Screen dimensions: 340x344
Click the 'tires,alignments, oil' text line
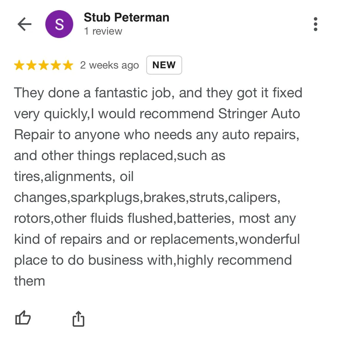74,177
